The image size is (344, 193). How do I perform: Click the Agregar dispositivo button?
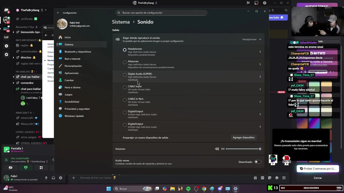[243, 138]
